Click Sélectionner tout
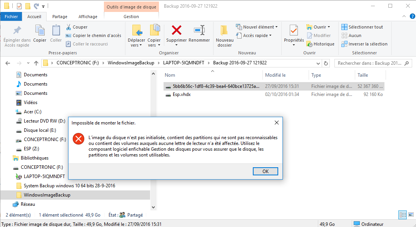The height and width of the screenshot is (227, 416). click(x=362, y=27)
